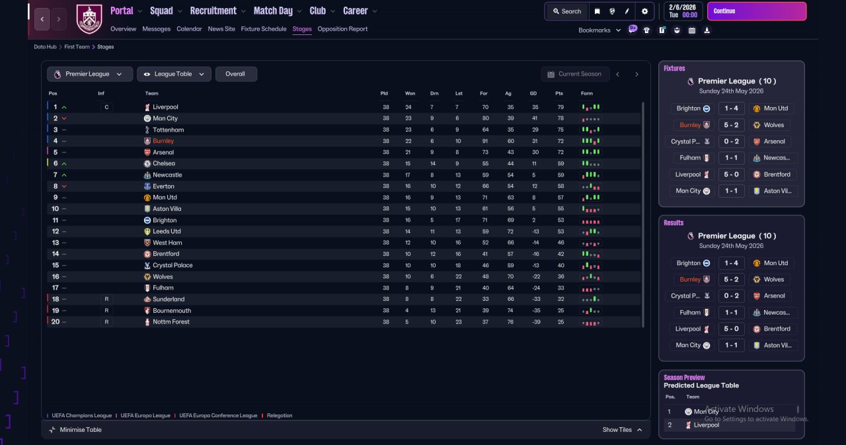Open the calendar grid shortcut icon

[x=692, y=30]
